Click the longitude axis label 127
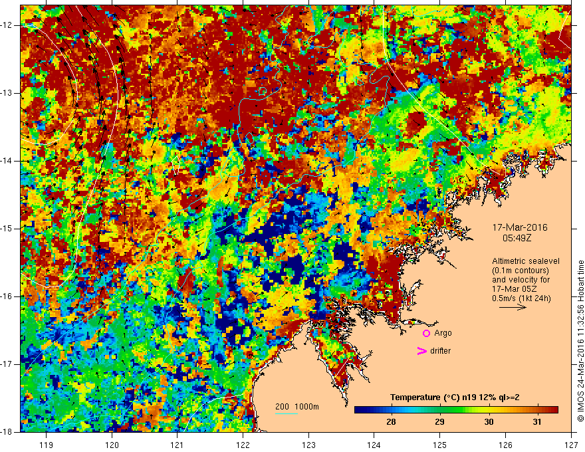 (x=571, y=445)
